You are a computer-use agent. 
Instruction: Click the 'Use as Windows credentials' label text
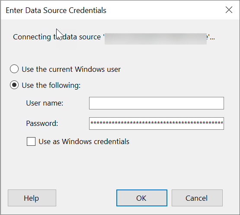pos(84,141)
